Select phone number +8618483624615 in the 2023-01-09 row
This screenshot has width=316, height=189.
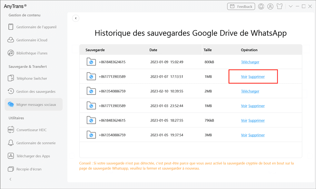[112, 62]
